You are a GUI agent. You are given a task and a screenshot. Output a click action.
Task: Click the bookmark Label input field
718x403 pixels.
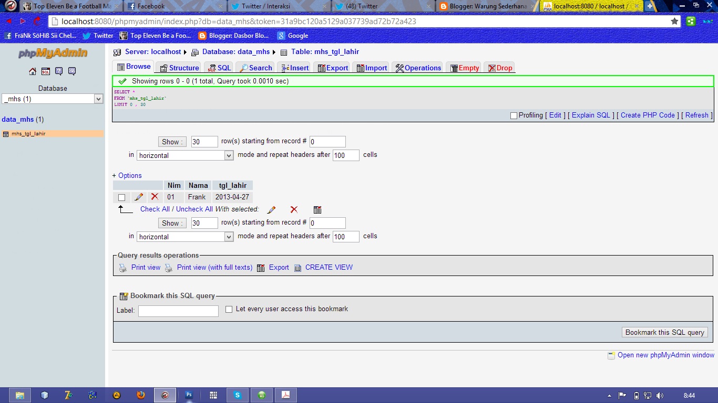pyautogui.click(x=178, y=311)
